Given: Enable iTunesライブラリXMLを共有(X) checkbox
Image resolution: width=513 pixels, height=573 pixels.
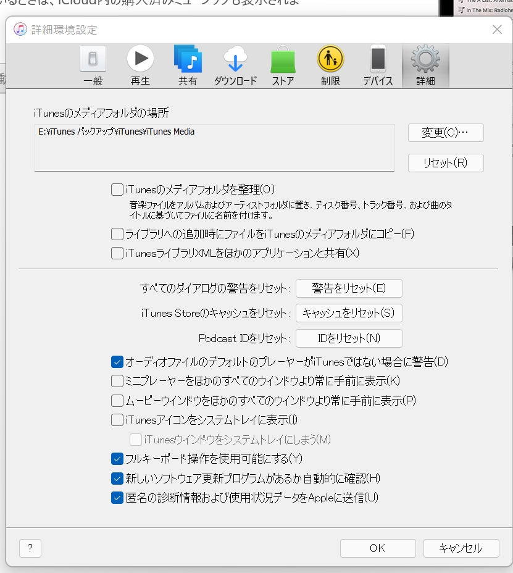Looking at the screenshot, I should click(x=117, y=253).
